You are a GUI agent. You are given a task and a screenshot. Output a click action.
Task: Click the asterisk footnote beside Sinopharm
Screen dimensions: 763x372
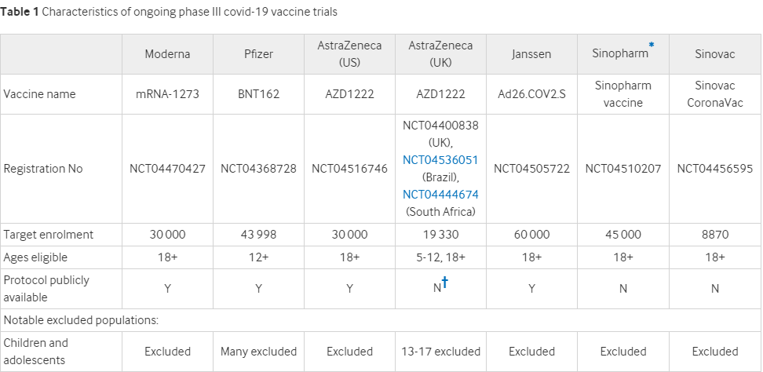(652, 46)
